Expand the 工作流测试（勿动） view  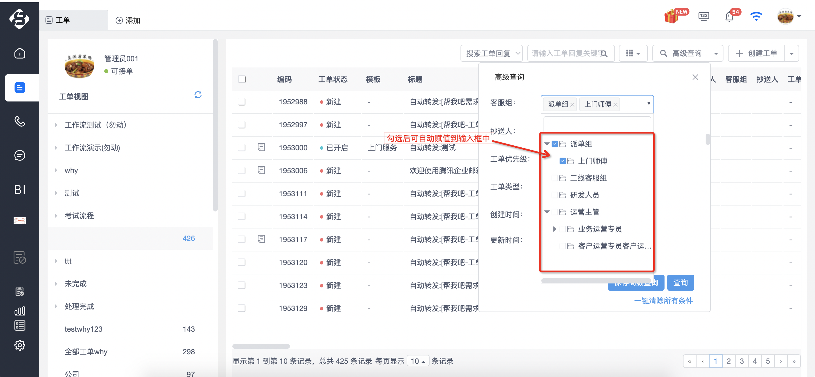[x=56, y=125]
